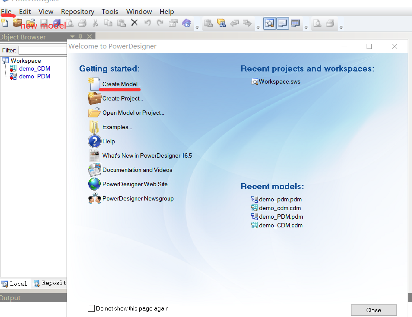Select the Workspace node in the tree
The image size is (412, 317).
[26, 61]
